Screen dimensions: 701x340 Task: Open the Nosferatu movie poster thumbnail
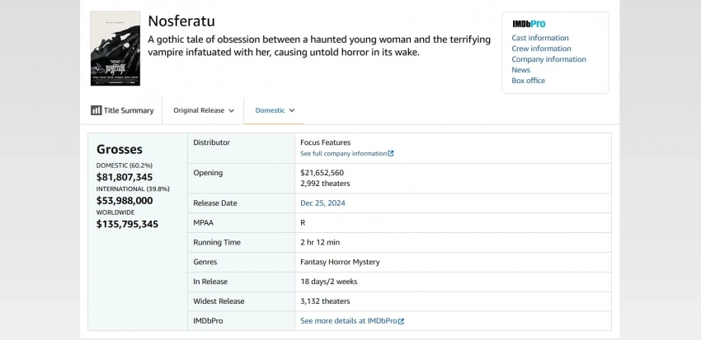click(115, 49)
